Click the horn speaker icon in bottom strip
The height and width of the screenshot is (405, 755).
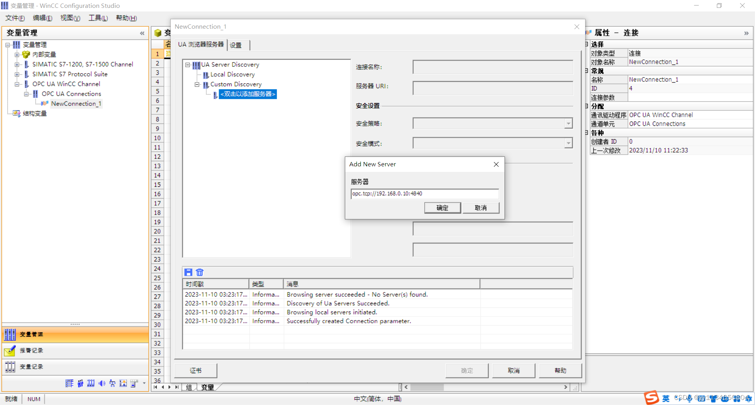[x=102, y=383]
